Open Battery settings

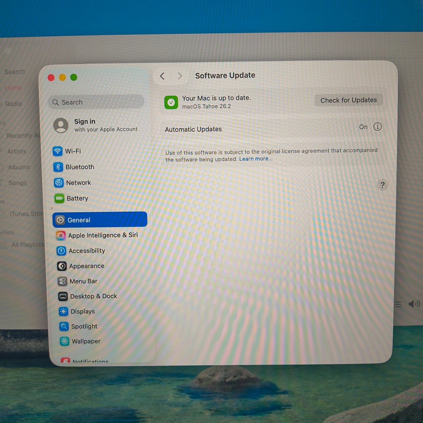[x=77, y=198]
